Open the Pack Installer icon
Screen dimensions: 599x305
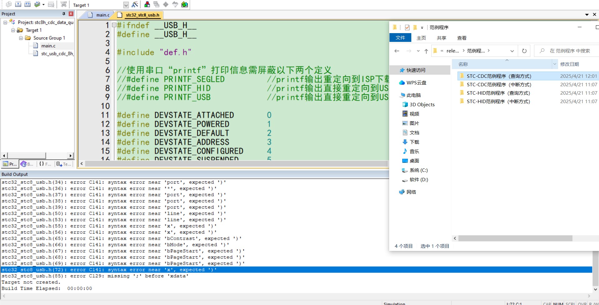[185, 4]
